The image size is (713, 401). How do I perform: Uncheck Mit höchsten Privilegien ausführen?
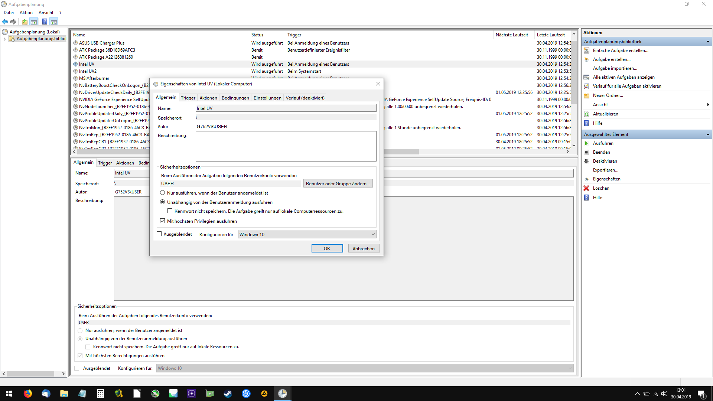[x=162, y=221]
